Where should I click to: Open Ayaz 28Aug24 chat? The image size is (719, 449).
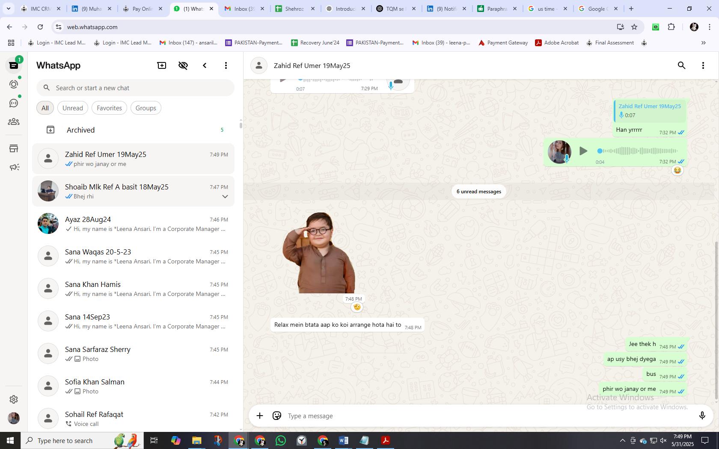click(134, 224)
